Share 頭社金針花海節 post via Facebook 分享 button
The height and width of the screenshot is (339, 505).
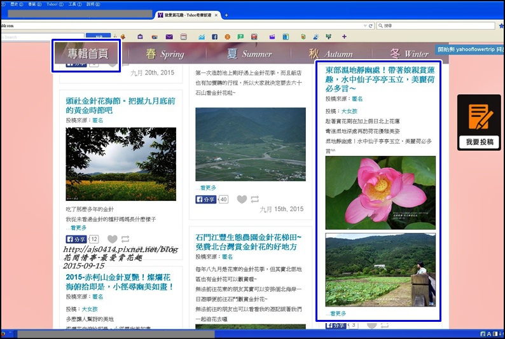pyautogui.click(x=77, y=239)
